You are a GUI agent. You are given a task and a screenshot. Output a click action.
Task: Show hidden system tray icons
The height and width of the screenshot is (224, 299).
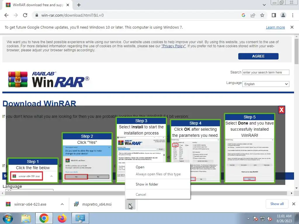(x=248, y=218)
